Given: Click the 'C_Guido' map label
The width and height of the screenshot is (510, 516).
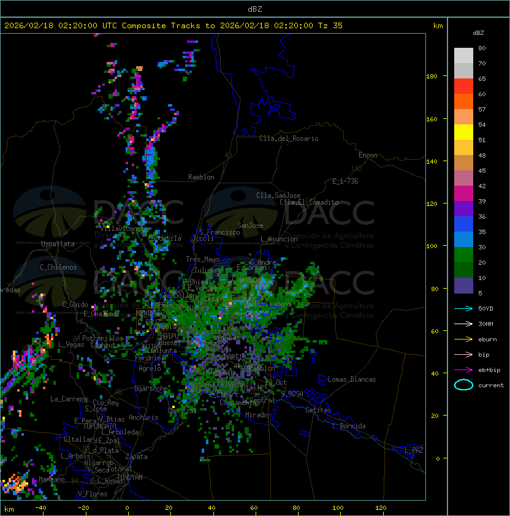Looking at the screenshot, I should (75, 305).
